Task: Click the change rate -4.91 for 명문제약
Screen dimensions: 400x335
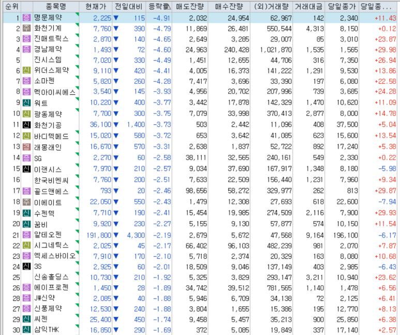Action: (162, 18)
